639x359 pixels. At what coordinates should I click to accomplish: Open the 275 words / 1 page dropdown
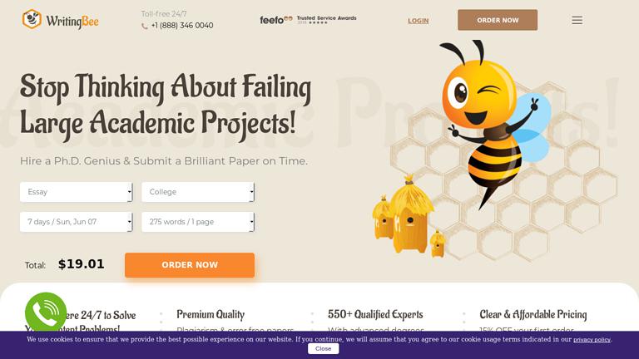[198, 222]
